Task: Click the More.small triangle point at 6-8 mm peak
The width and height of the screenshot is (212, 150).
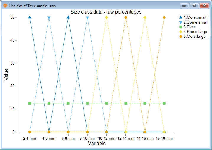Action: coord(68,17)
